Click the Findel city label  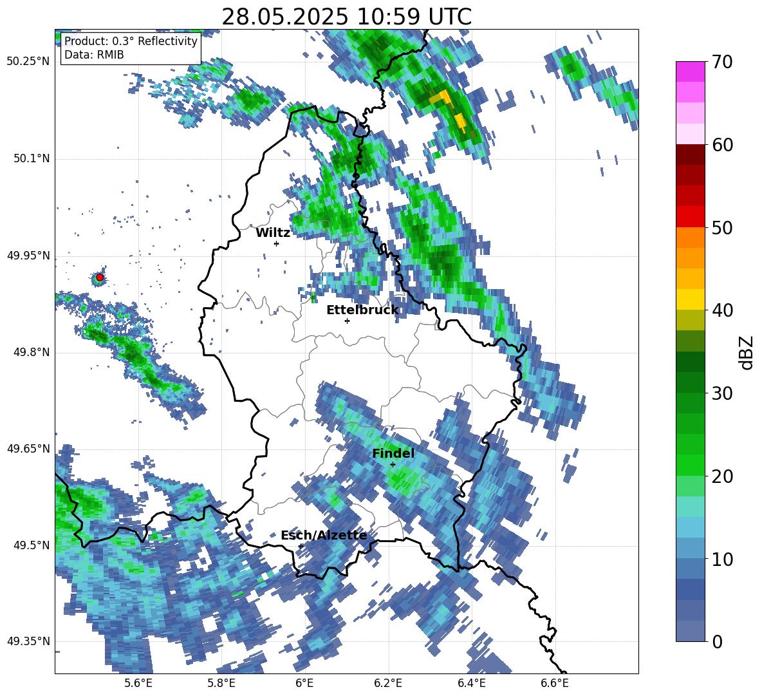pos(393,453)
